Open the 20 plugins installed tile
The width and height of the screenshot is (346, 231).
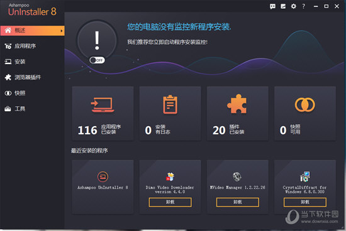click(238, 114)
